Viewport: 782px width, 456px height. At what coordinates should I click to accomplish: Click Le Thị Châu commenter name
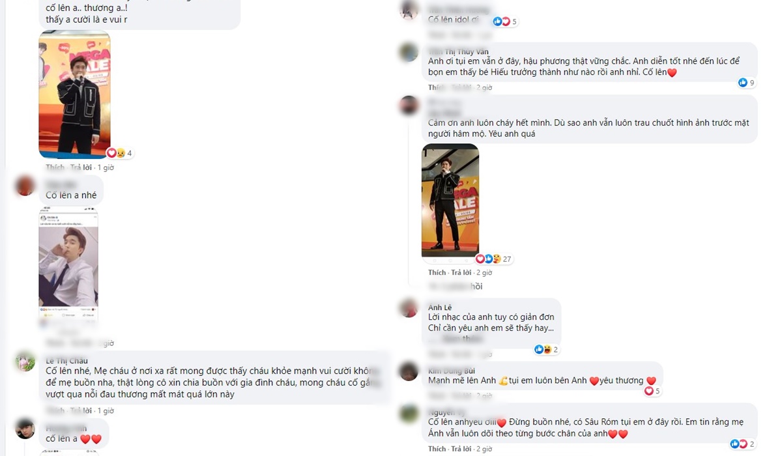pyautogui.click(x=66, y=361)
